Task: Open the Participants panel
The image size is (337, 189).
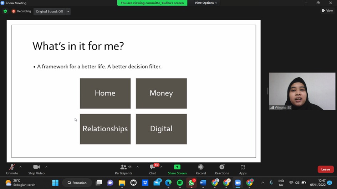Action: pos(123,169)
